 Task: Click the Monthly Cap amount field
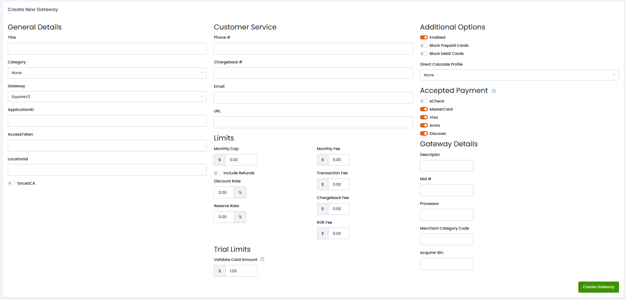[241, 160]
